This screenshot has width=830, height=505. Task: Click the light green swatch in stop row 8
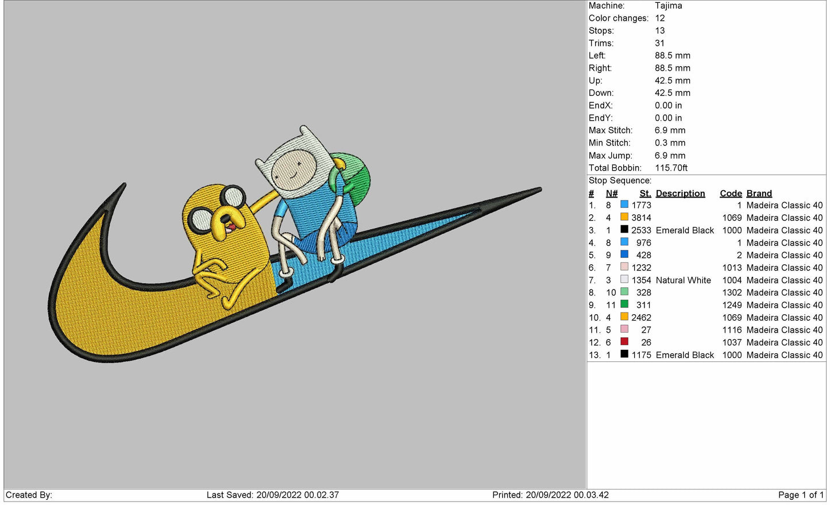click(624, 292)
